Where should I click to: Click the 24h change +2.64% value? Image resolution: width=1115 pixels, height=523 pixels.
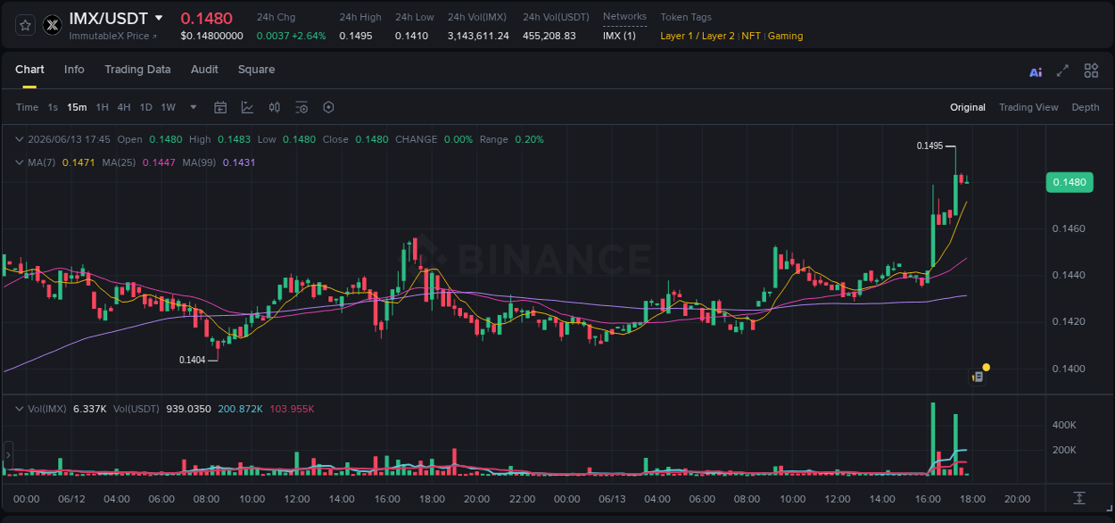click(x=309, y=36)
